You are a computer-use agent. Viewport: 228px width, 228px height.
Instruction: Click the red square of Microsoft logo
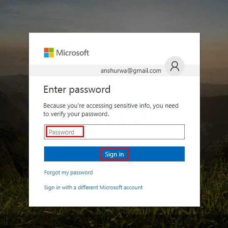[46, 50]
